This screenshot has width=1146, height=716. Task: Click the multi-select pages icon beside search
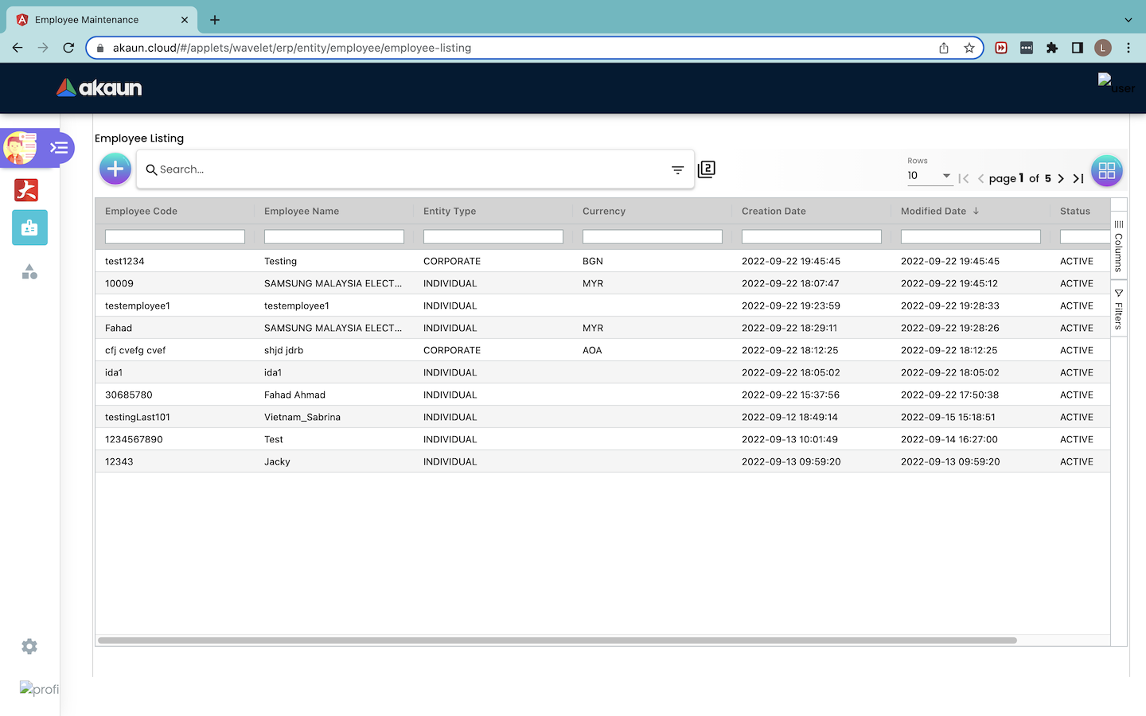(706, 169)
